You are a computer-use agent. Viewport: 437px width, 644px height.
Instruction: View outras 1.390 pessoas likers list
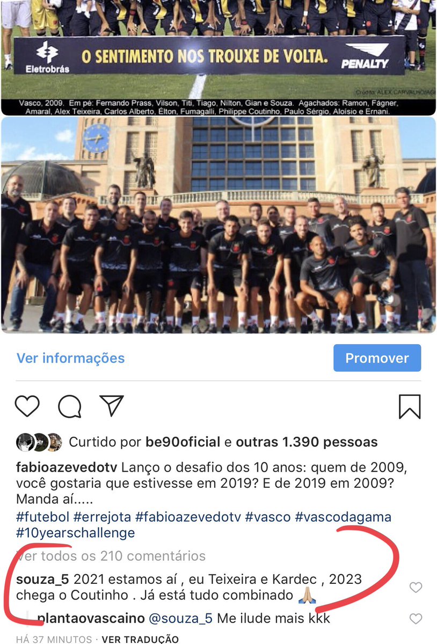pos(307,442)
